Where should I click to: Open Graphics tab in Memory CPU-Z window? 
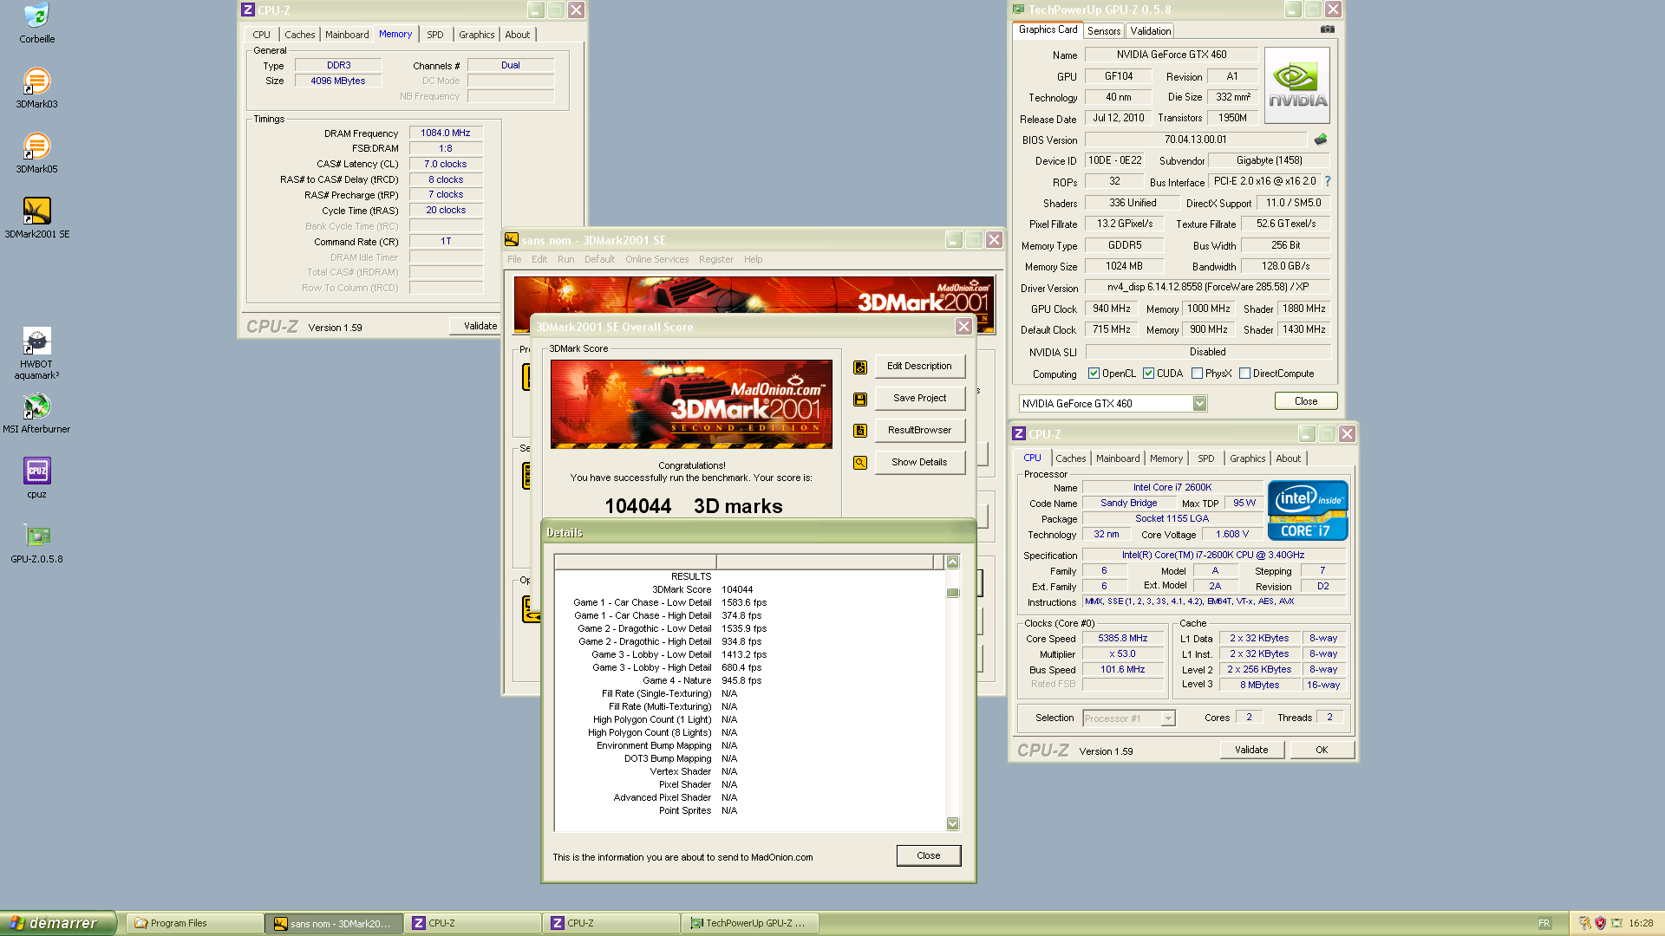[x=477, y=35]
